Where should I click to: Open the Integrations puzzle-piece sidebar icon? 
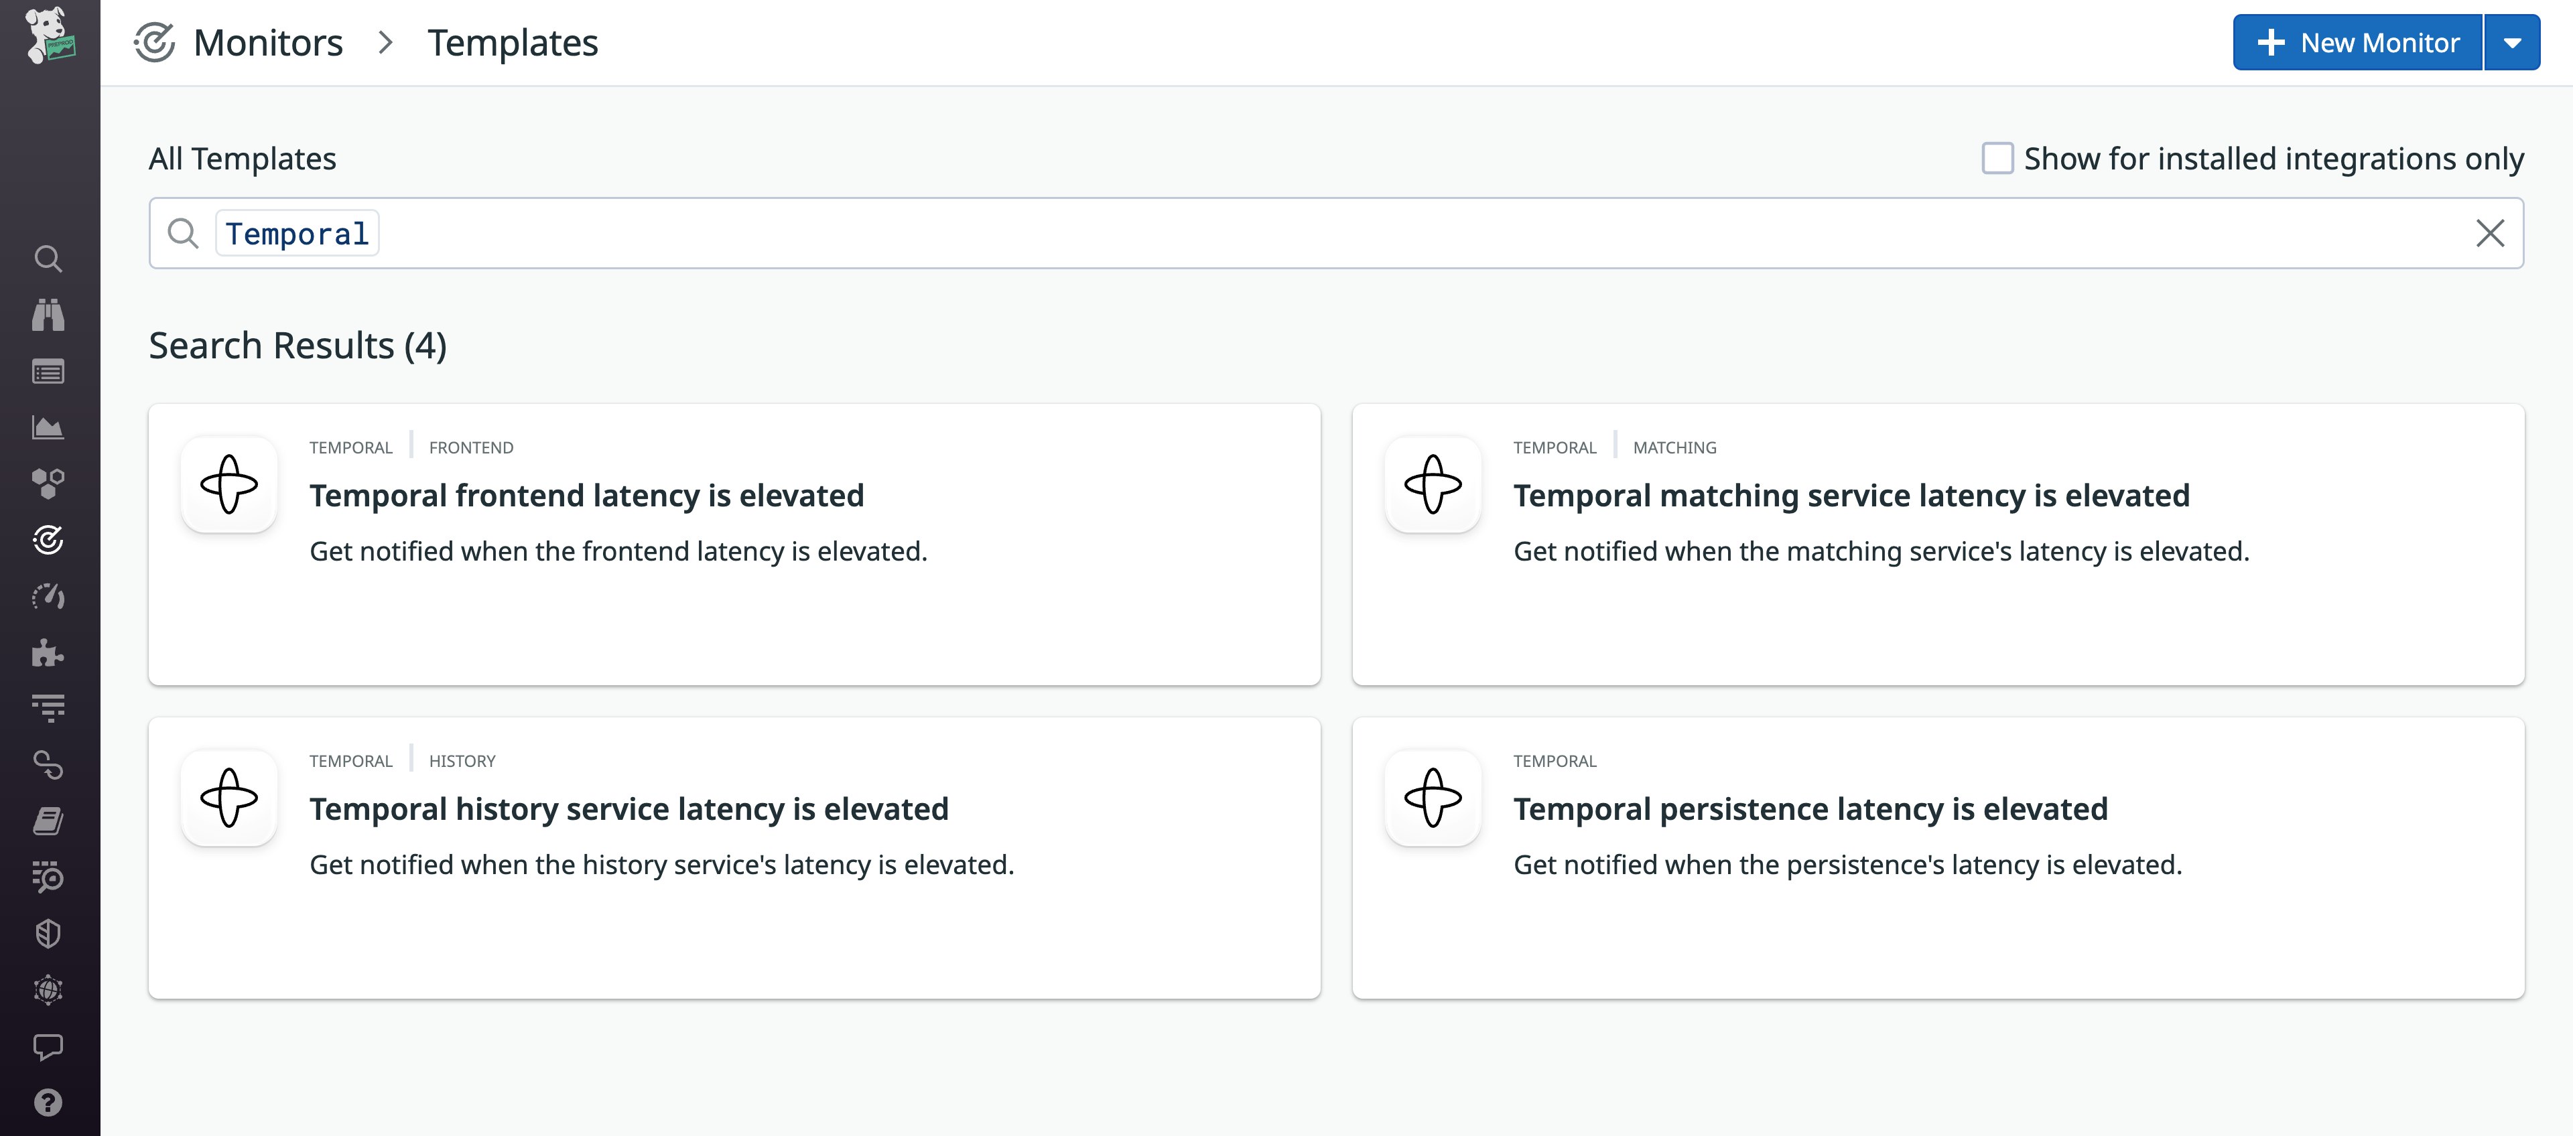(49, 652)
